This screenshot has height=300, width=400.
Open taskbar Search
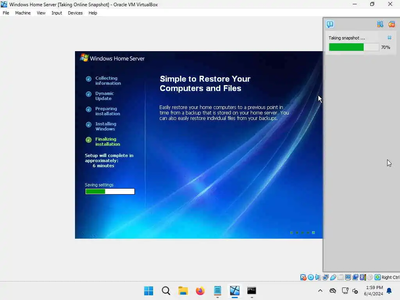coord(166,291)
